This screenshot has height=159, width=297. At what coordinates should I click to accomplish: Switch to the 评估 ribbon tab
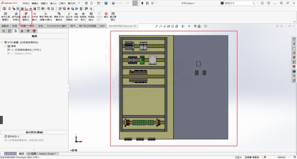tap(41, 26)
